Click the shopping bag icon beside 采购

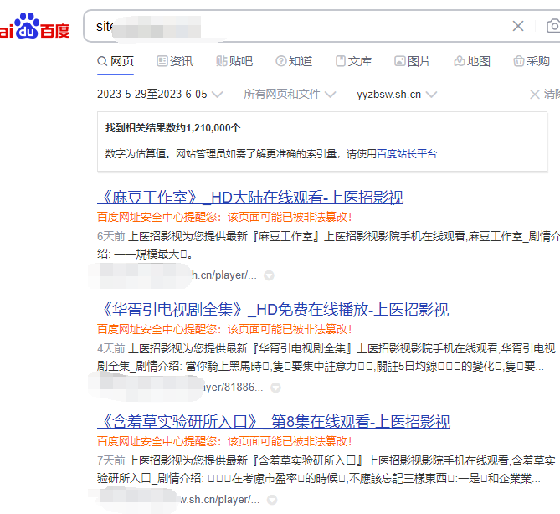519,61
